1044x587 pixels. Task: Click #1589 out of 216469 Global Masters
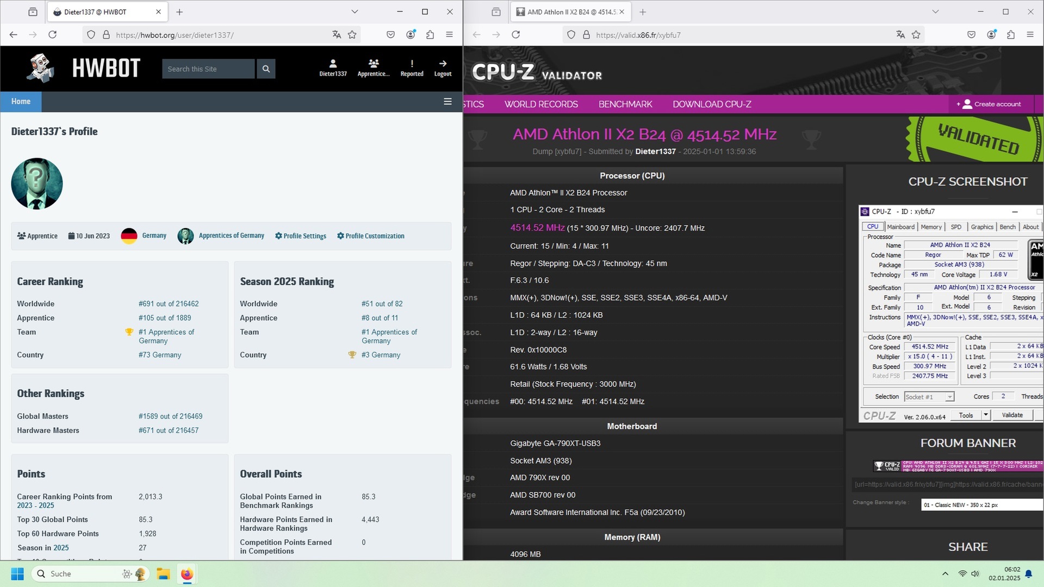[x=170, y=416]
